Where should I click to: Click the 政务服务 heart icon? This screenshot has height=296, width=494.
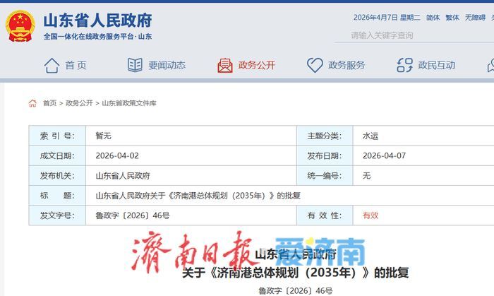pos(315,66)
